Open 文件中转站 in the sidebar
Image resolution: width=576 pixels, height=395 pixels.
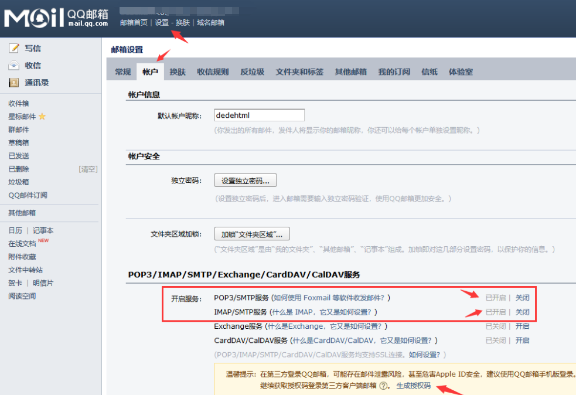coord(25,270)
